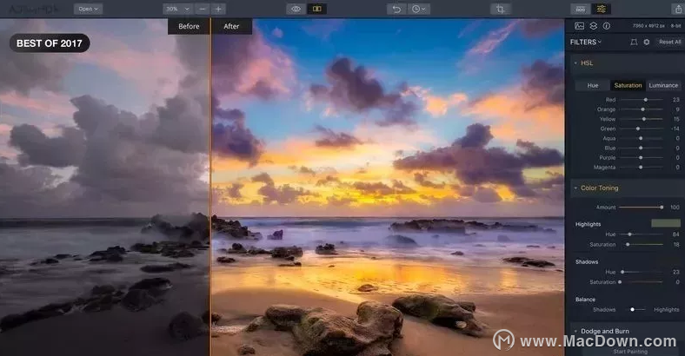
Task: Click the image dimensions text
Action: tap(648, 26)
